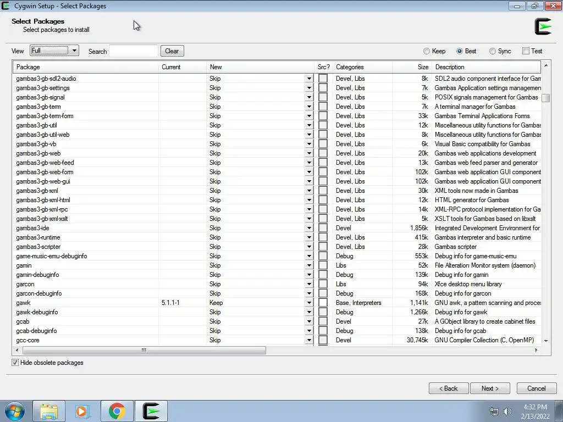Select the Keep radio button
The width and height of the screenshot is (563, 422).
426,51
